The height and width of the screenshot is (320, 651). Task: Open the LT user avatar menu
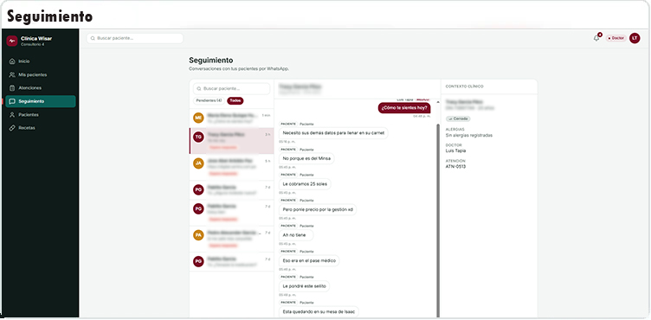coord(635,38)
